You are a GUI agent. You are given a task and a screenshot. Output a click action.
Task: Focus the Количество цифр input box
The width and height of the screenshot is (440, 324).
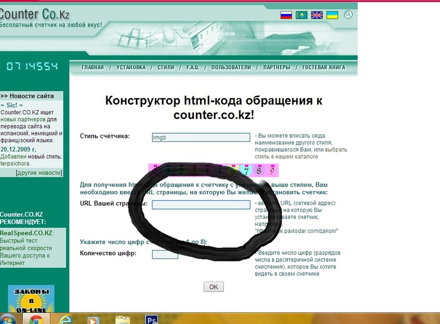click(x=165, y=254)
